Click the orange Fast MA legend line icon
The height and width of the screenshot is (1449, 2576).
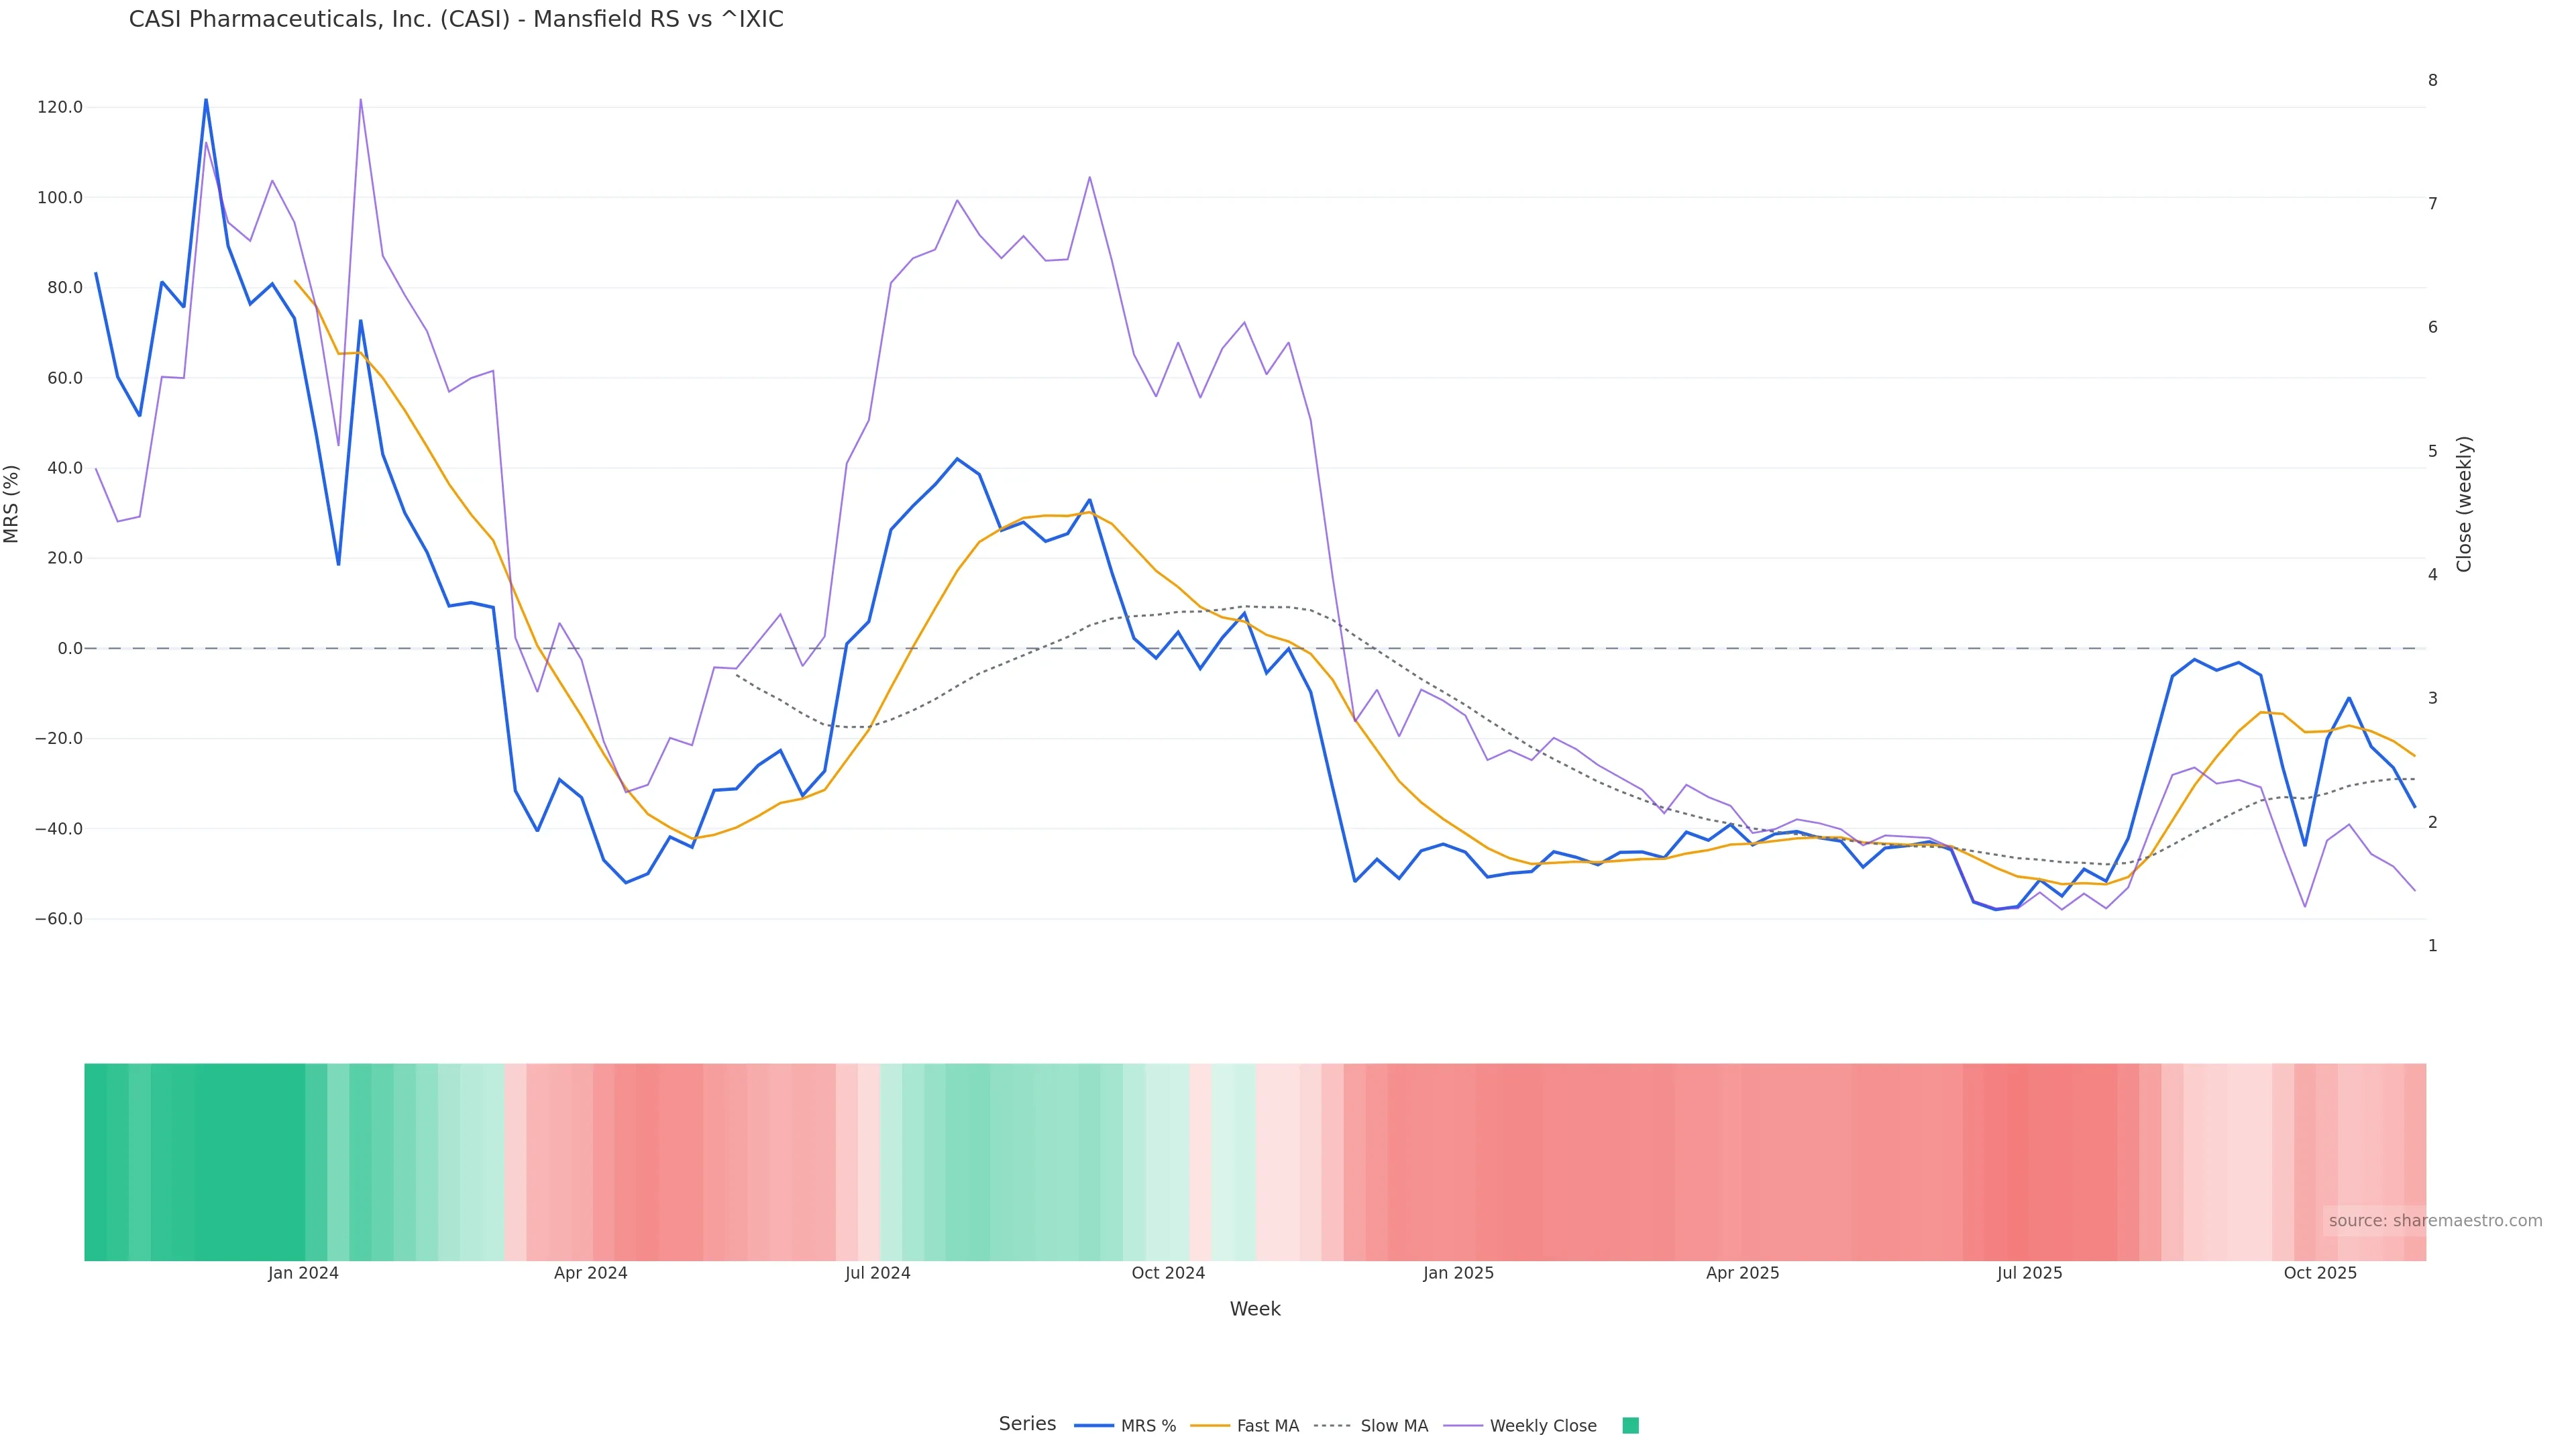(x=1210, y=1426)
